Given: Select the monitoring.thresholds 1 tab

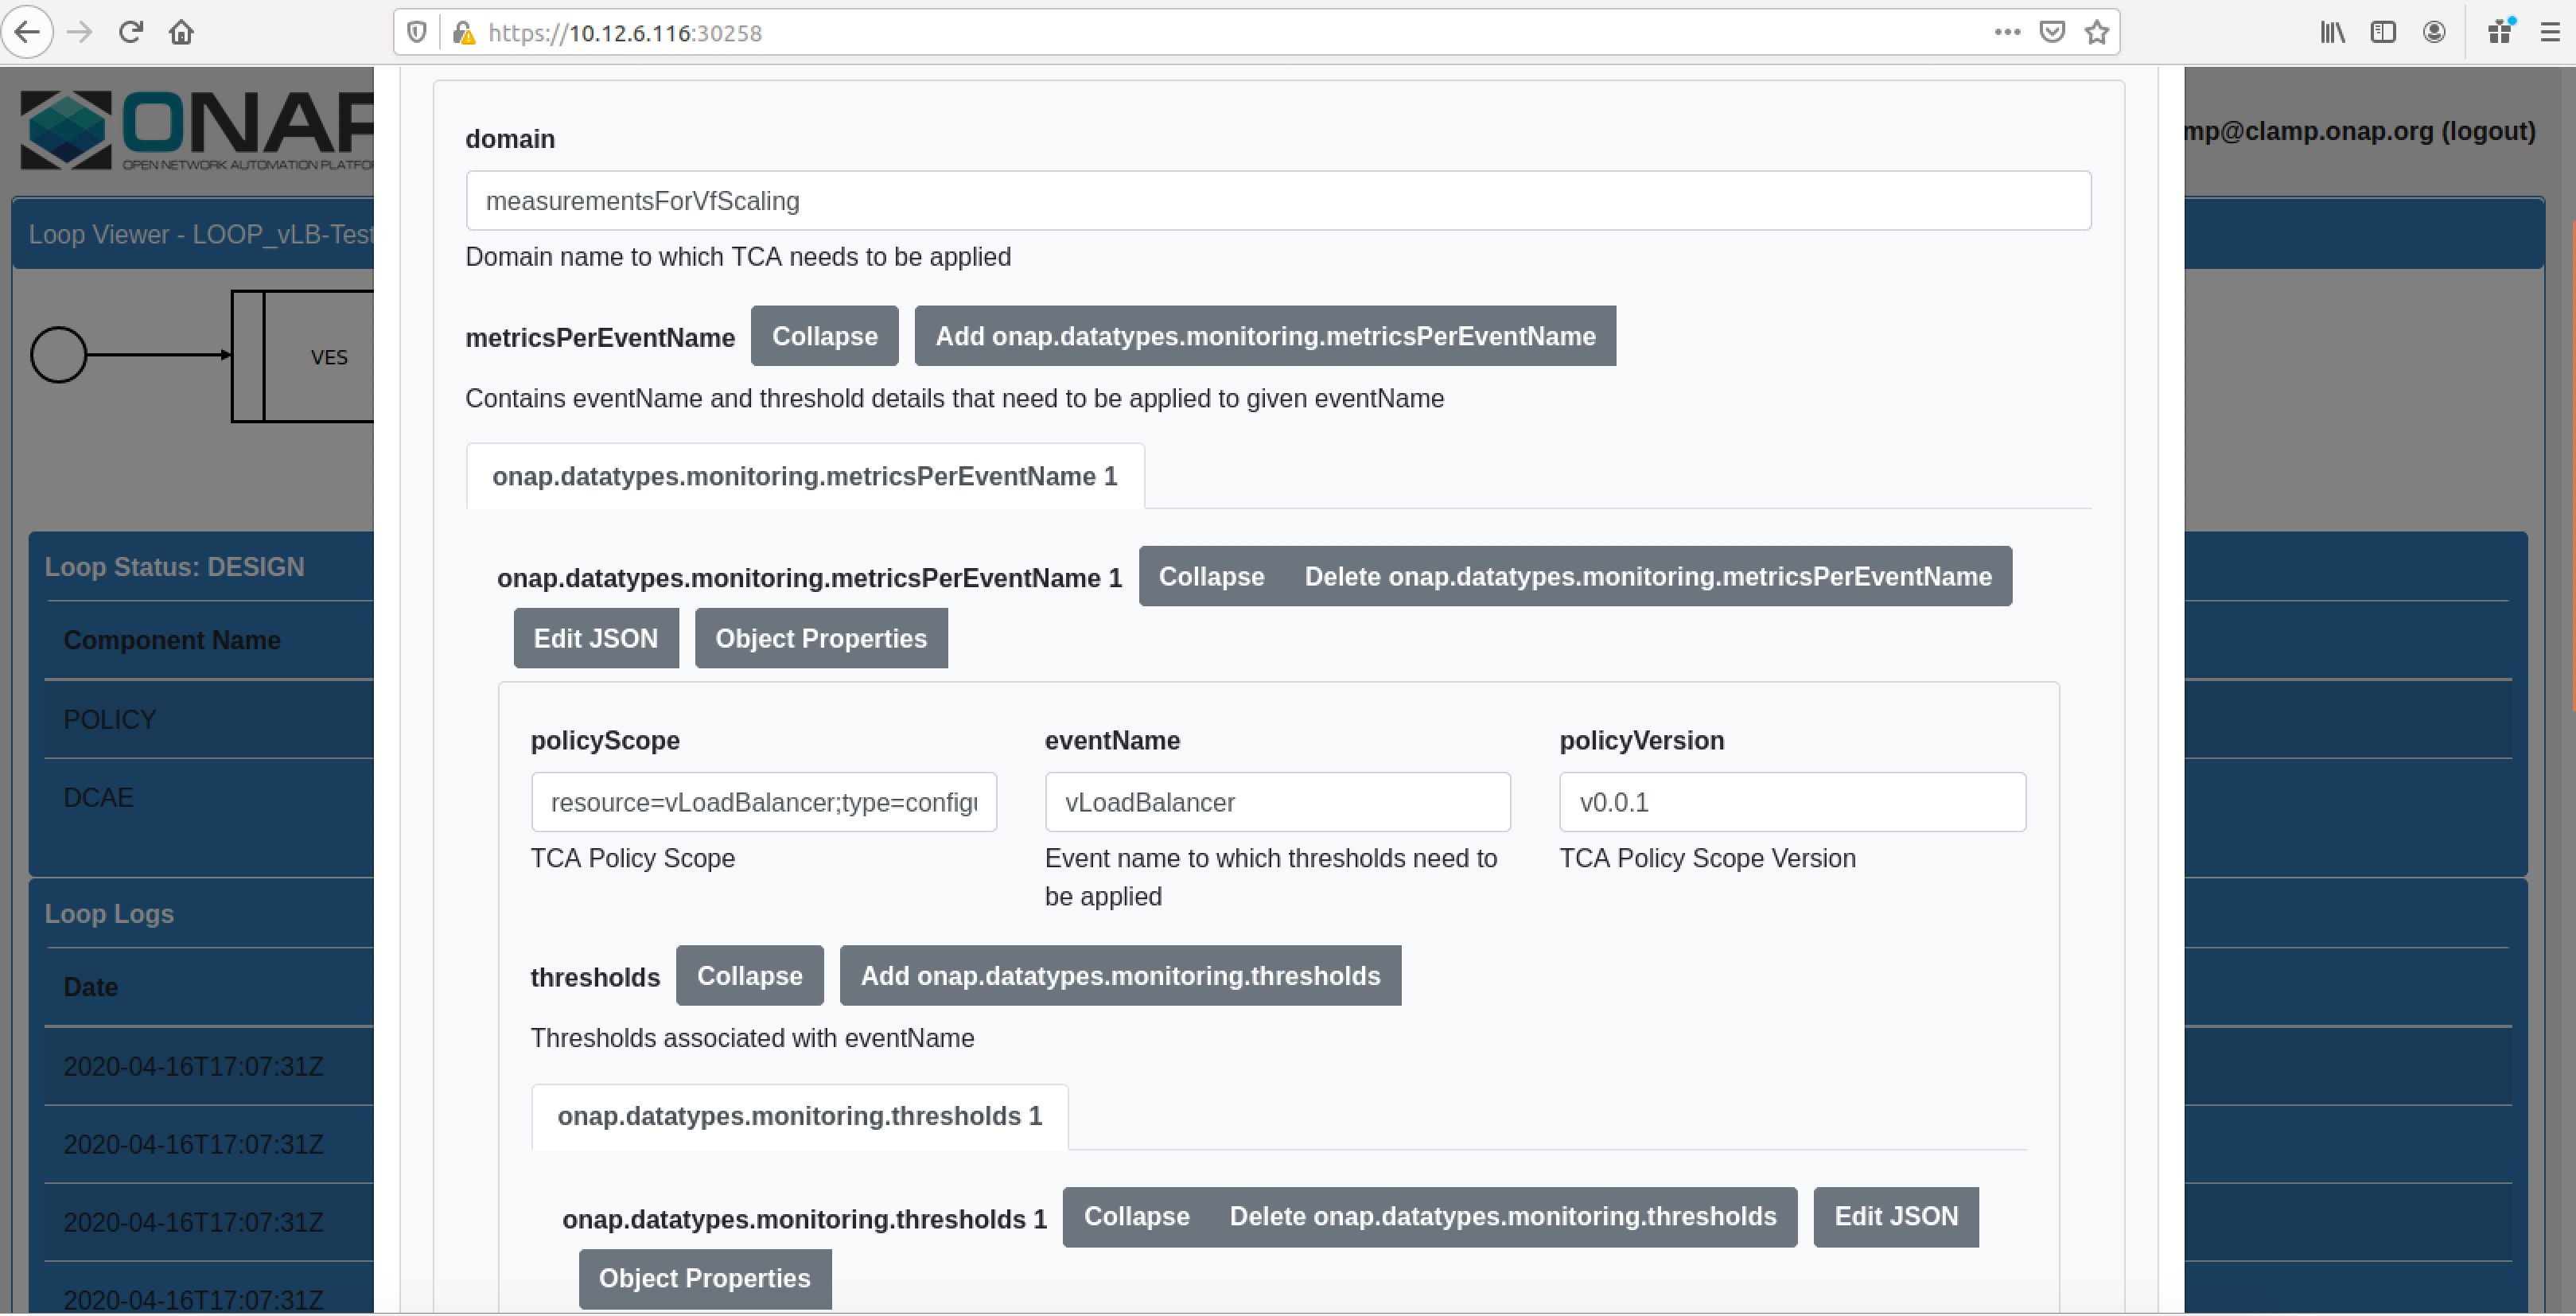Looking at the screenshot, I should [x=800, y=1117].
